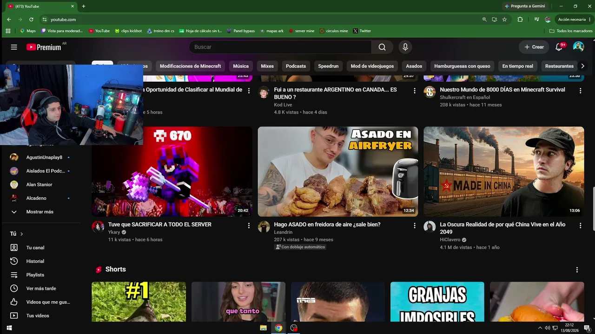Go back with the browser back arrow
Viewport: 595px width, 334px height.
coord(9,19)
